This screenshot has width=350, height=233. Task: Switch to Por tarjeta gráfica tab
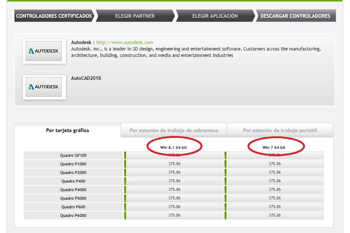(67, 130)
